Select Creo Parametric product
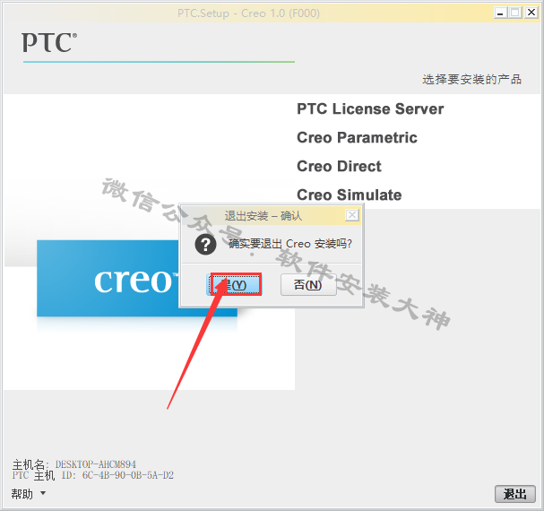Viewport: 544px width, 511px height. click(x=357, y=137)
